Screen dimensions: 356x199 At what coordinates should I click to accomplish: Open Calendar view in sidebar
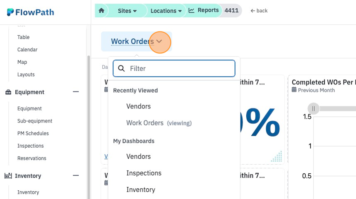pyautogui.click(x=27, y=50)
